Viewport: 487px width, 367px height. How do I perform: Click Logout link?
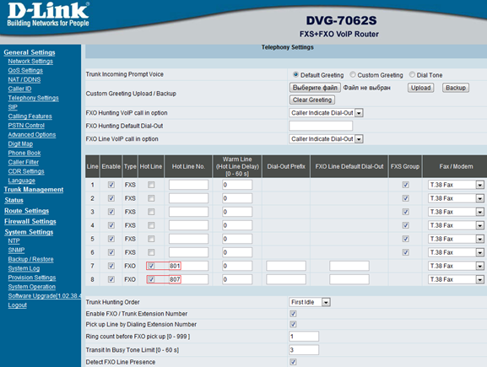18,305
